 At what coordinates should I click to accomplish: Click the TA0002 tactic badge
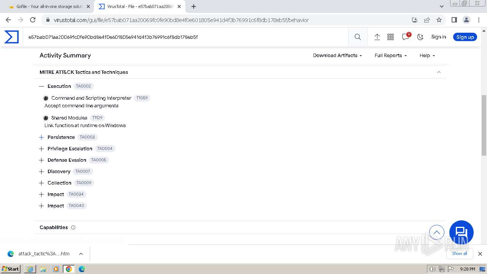point(83,86)
